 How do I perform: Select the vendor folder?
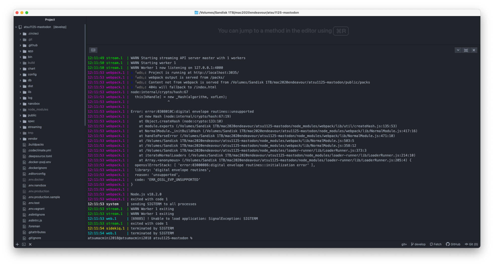click(x=32, y=139)
